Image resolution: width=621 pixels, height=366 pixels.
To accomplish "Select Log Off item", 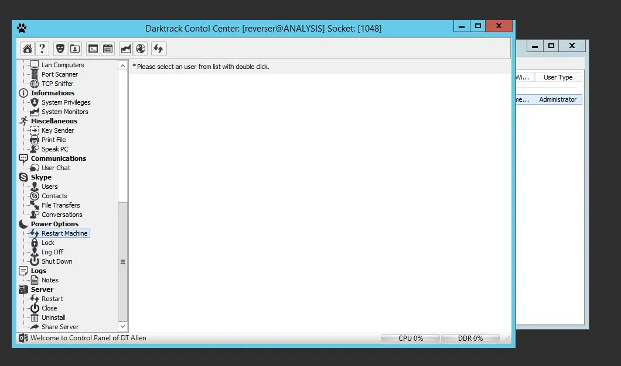I will point(53,252).
